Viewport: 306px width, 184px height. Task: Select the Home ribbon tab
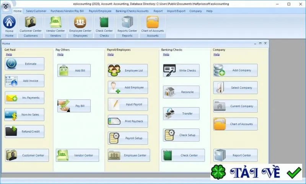point(18,11)
